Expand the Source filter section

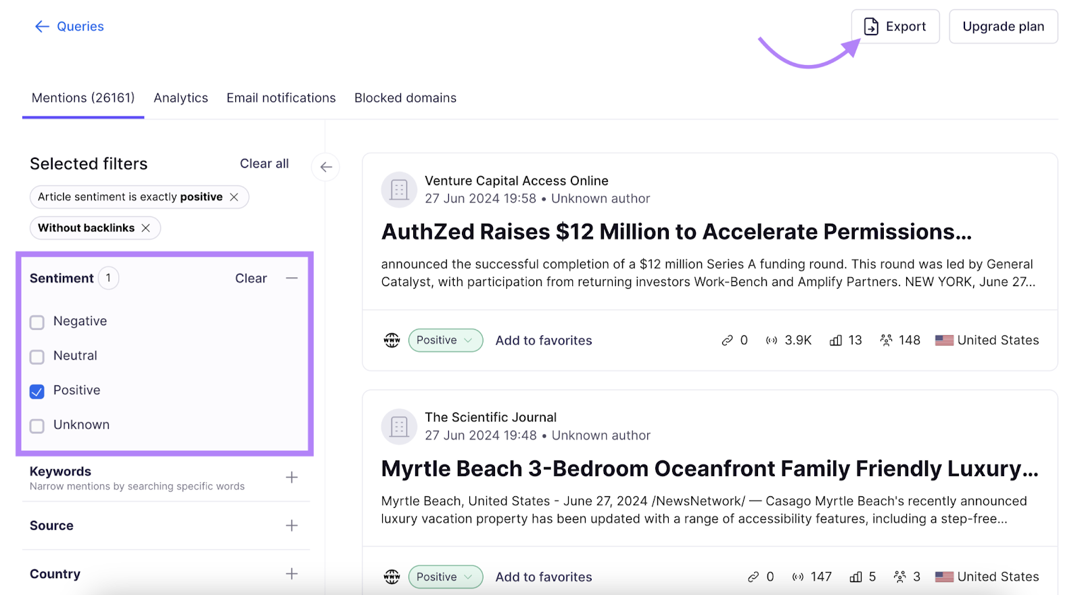click(x=291, y=525)
